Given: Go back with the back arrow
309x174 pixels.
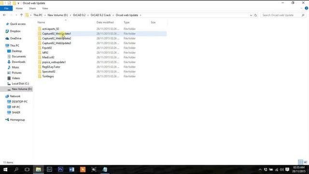Looking at the screenshot, I should click(4, 15).
